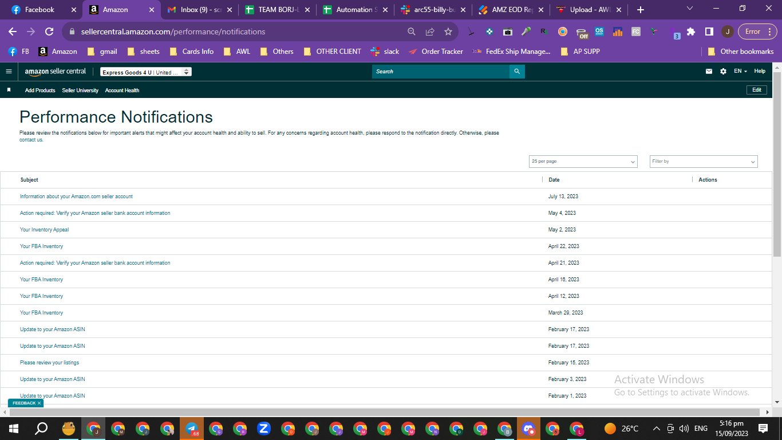Screen dimensions: 782x440
Task: Click the bookmark flag icon beside Add Products
Action: [x=9, y=90]
